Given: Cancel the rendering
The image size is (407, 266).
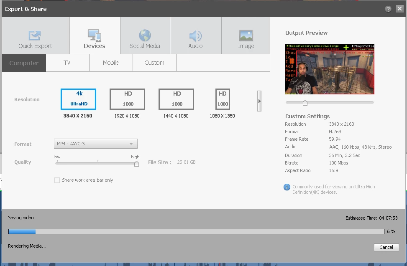Looking at the screenshot, I should coord(386,247).
